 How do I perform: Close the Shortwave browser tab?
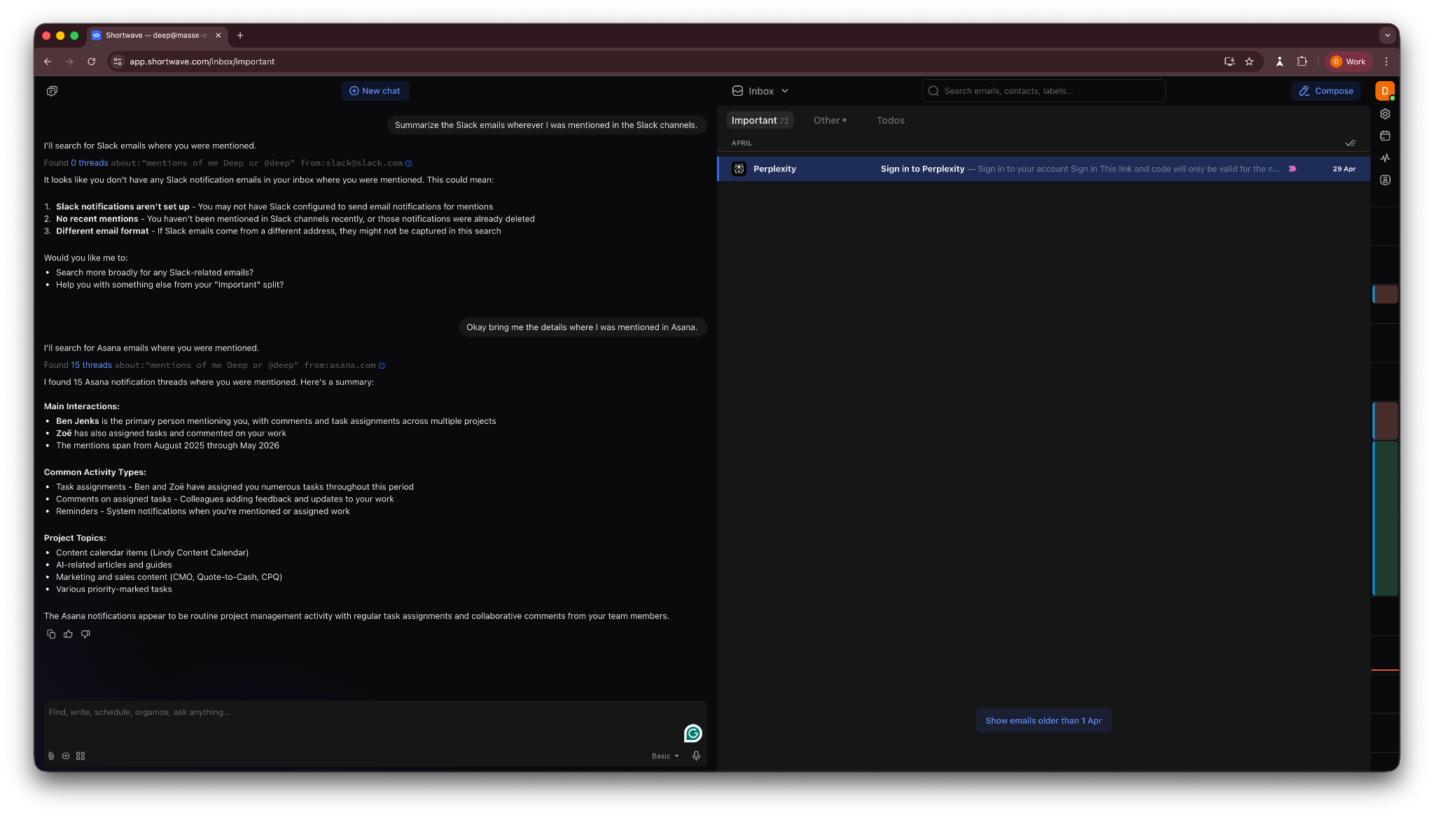pyautogui.click(x=218, y=35)
